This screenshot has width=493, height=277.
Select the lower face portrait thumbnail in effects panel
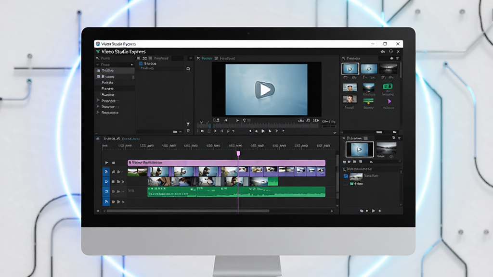pos(350,99)
